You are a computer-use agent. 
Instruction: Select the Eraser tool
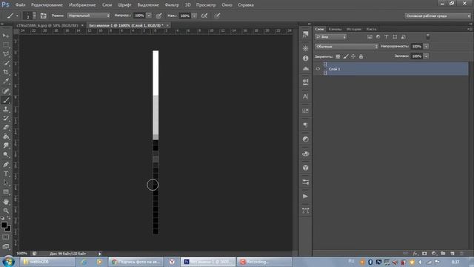pos(6,128)
